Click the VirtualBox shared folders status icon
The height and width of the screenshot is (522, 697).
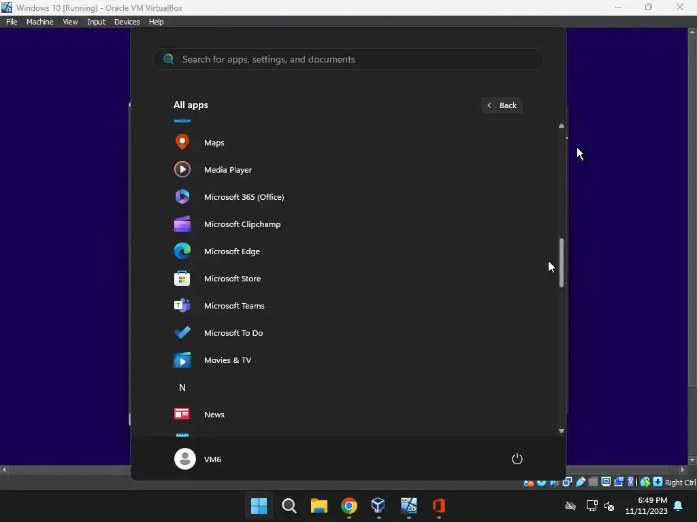pos(593,482)
